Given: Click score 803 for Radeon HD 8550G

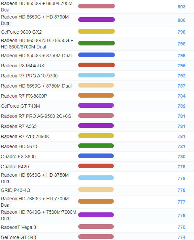Looking at the screenshot, I should tap(182, 7).
